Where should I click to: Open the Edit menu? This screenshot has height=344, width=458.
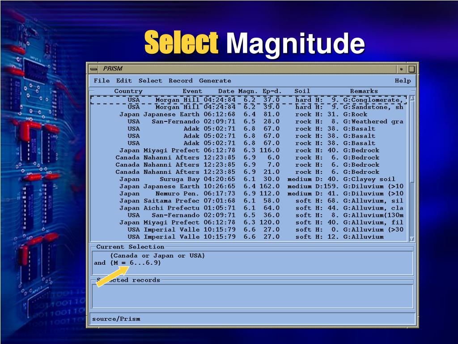124,81
